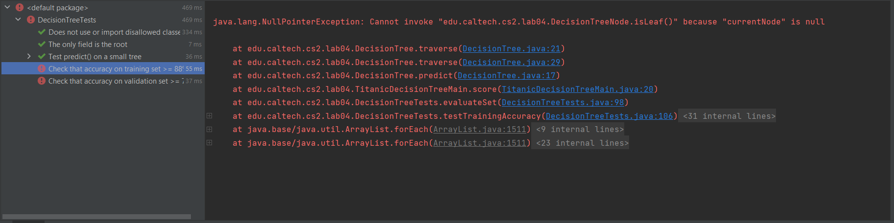Collapse the DecisionTreeTests node chevron

click(x=18, y=20)
